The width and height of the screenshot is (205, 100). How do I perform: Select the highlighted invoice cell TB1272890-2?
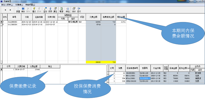(145, 78)
